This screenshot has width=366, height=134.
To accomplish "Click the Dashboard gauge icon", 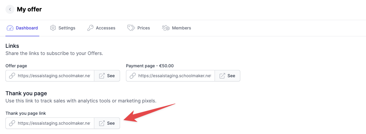I will (x=10, y=28).
